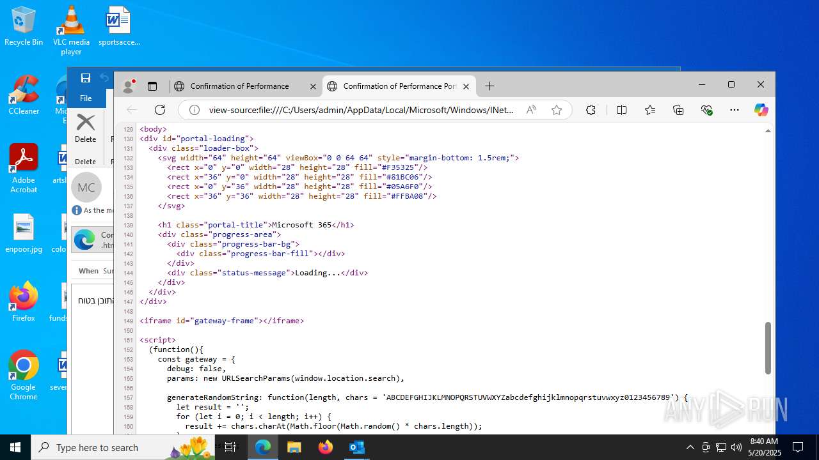Viewport: 819px width, 460px height.
Task: Switch to Outlook on taskbar
Action: tap(356, 447)
